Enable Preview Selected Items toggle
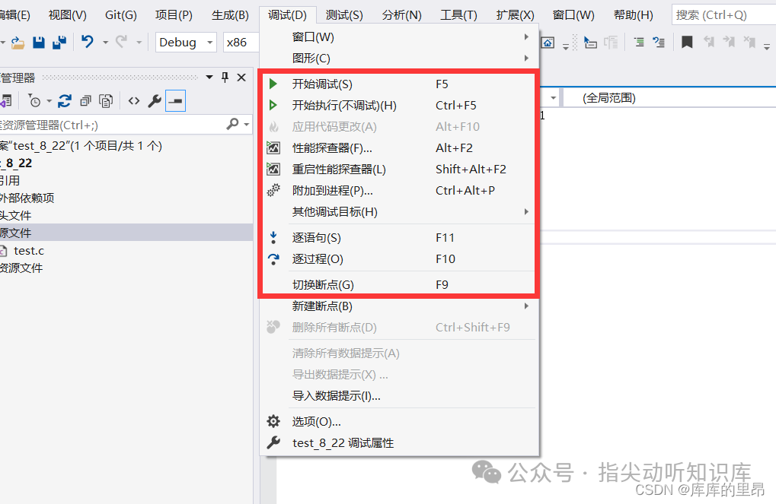Image resolution: width=776 pixels, height=504 pixels. click(x=174, y=100)
